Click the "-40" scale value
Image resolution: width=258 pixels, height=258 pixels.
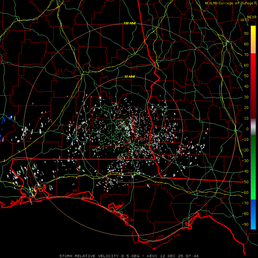[x=245, y=171]
